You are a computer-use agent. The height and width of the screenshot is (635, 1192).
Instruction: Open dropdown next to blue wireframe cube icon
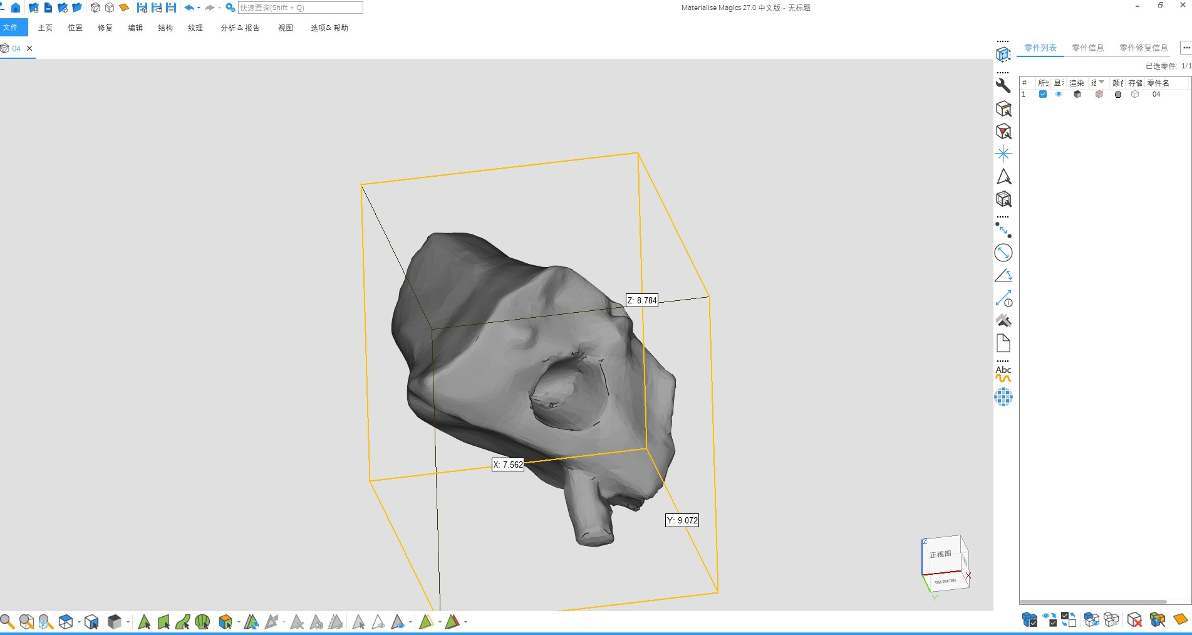79,622
